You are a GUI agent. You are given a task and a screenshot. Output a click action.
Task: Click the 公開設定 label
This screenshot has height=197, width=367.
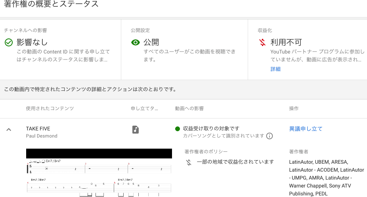pyautogui.click(x=140, y=30)
